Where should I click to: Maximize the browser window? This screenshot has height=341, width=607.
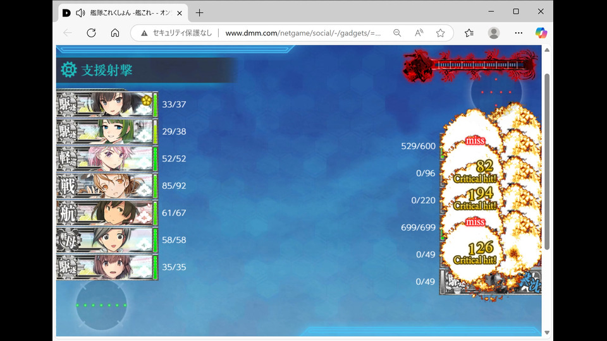[516, 11]
